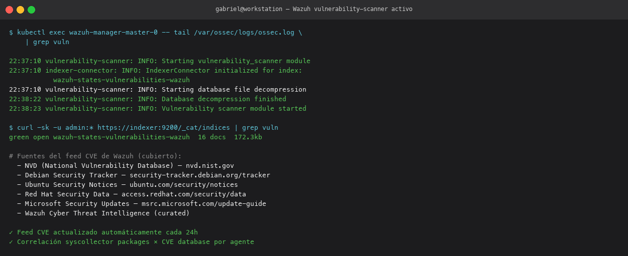Select the 'IndexerConnector initialized for index:' log line
The width and height of the screenshot is (628, 256).
pos(156,70)
